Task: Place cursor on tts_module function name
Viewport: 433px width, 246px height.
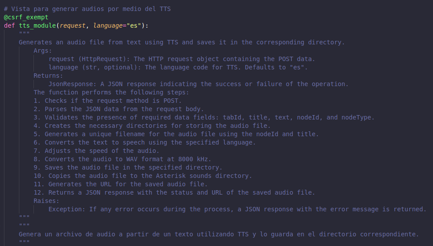Action: tap(37, 25)
